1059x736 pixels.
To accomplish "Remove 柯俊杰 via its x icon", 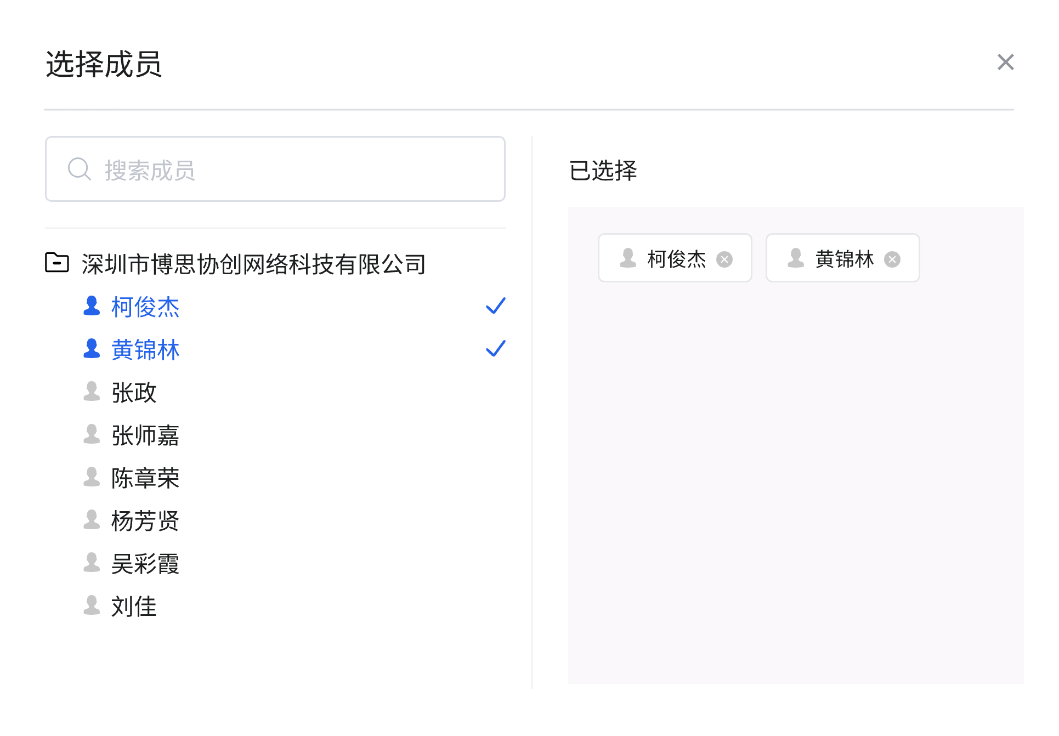I will 724,259.
